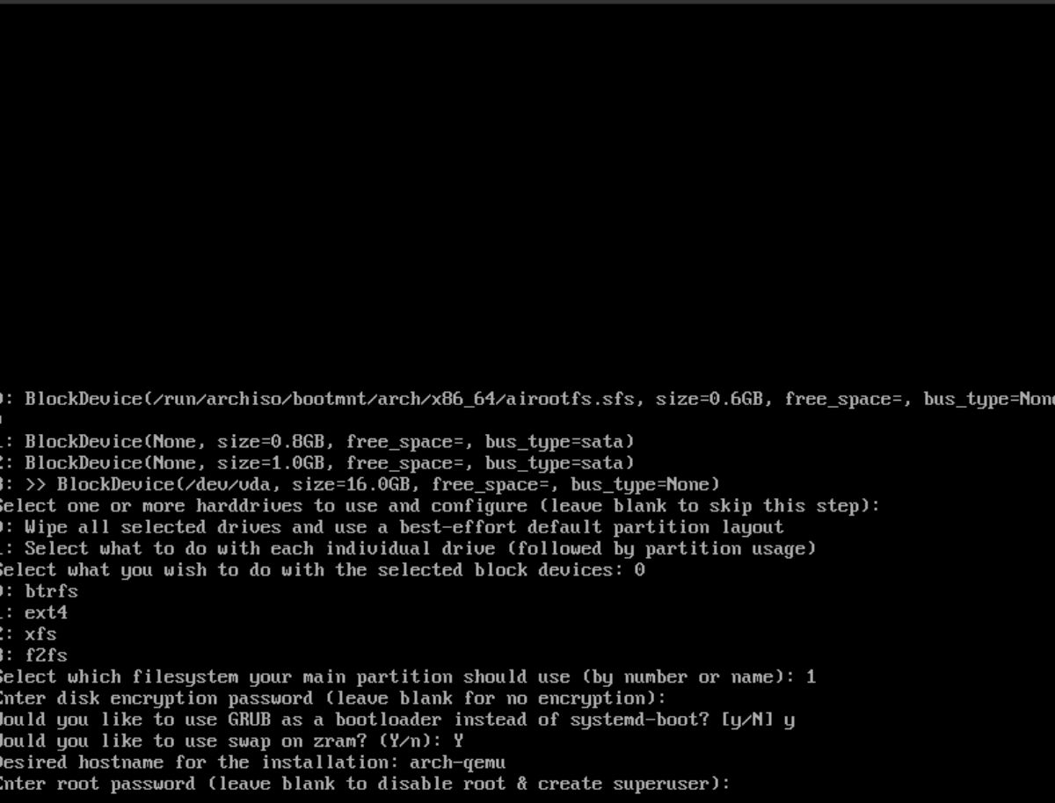Select the xfs filesystem option
The image size is (1055, 803).
point(28,634)
